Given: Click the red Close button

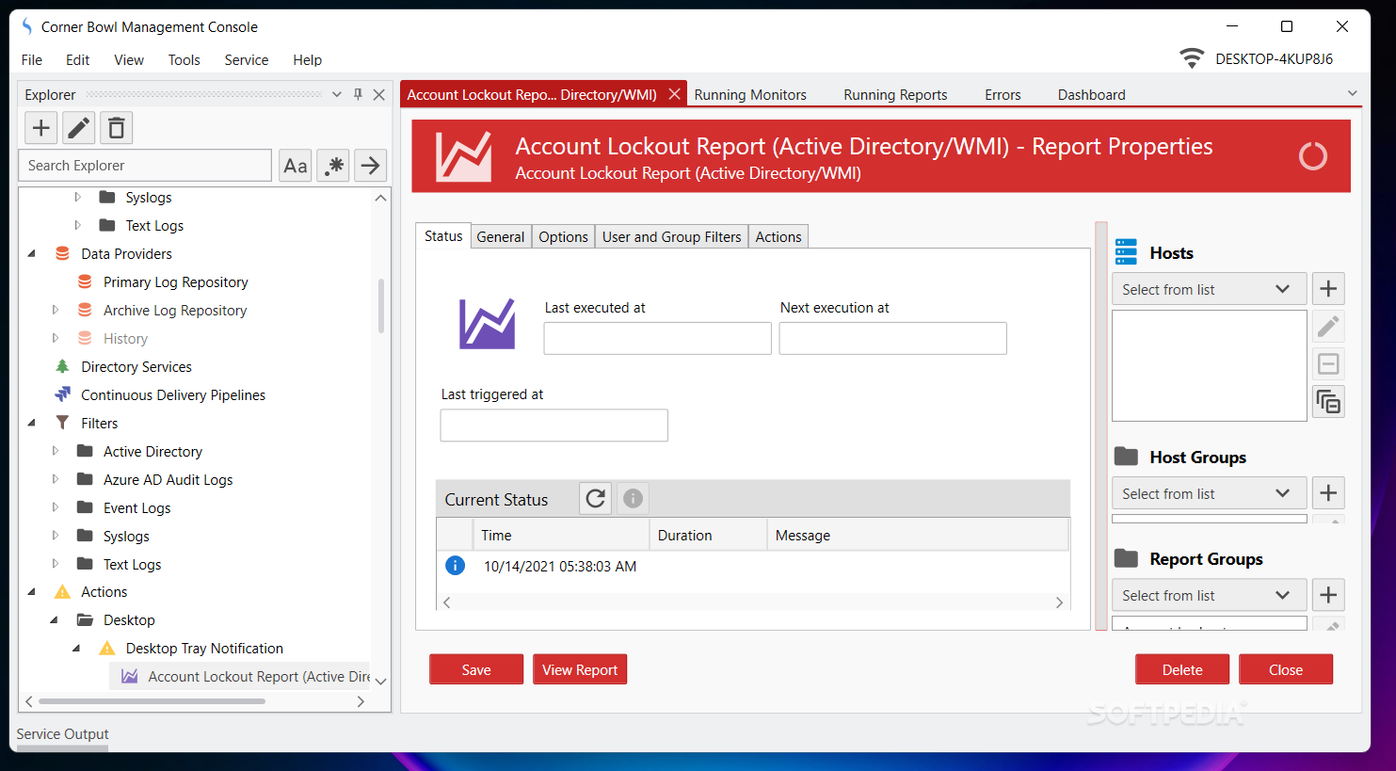Looking at the screenshot, I should click(x=1286, y=669).
